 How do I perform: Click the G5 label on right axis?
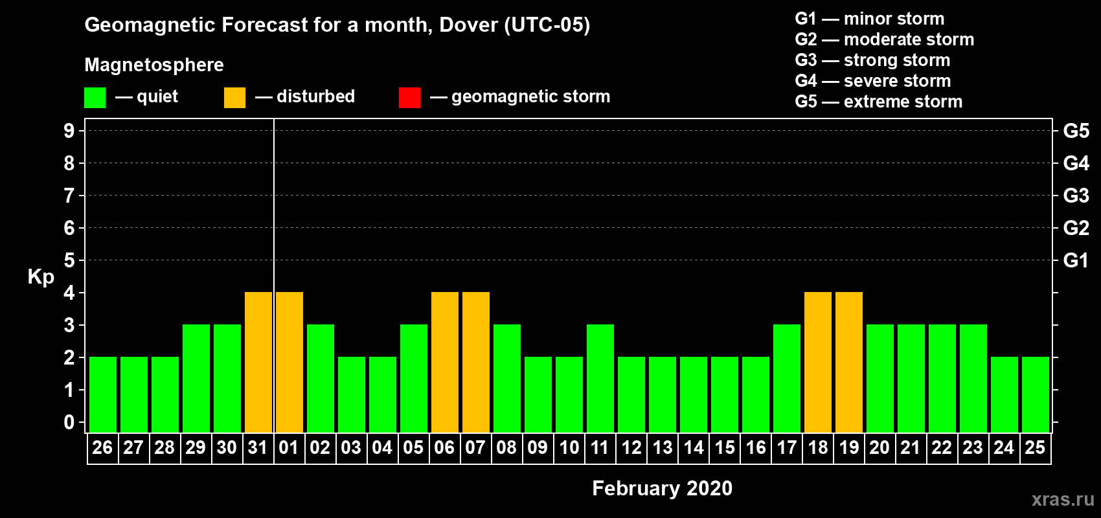[x=1076, y=131]
